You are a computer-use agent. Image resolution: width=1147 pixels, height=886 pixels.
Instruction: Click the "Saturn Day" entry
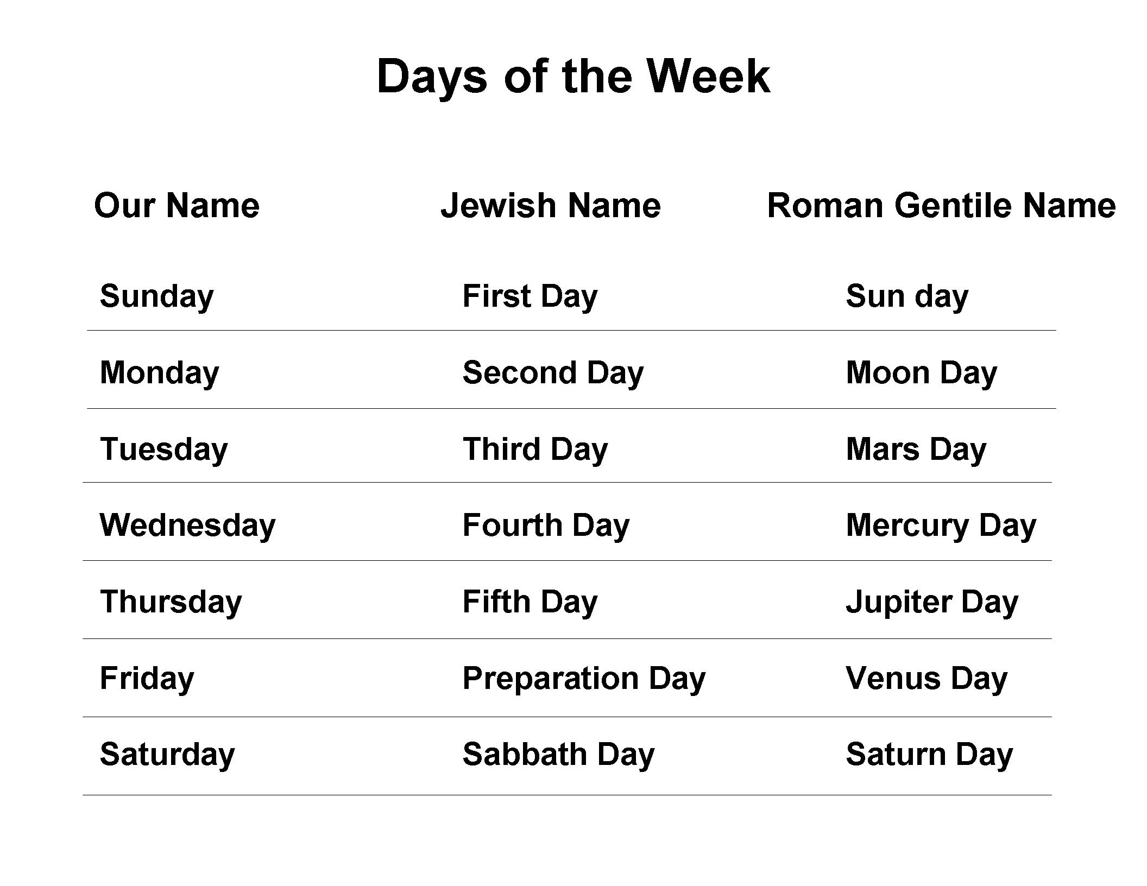pos(929,755)
